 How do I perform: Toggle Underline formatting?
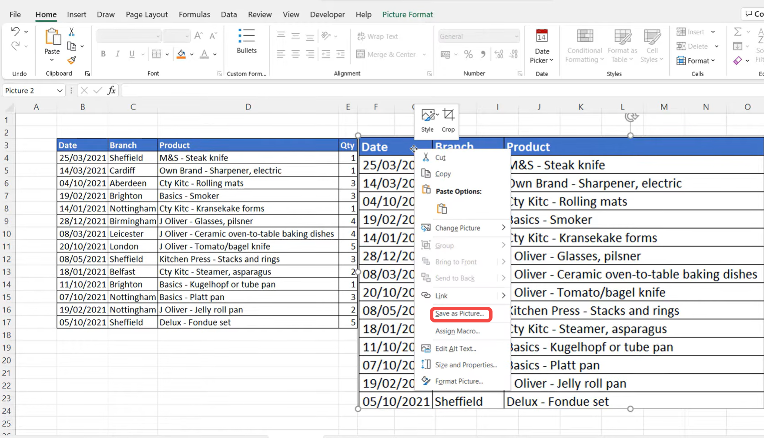click(132, 54)
